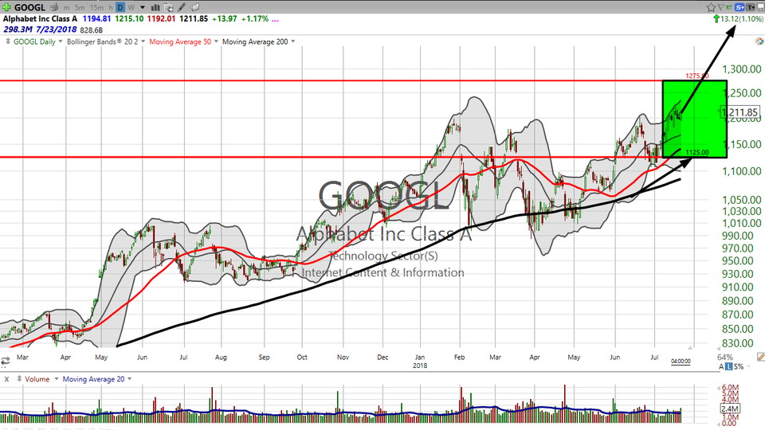Expand the Moving Average 200 dropdown
The height and width of the screenshot is (430, 765).
(x=258, y=41)
